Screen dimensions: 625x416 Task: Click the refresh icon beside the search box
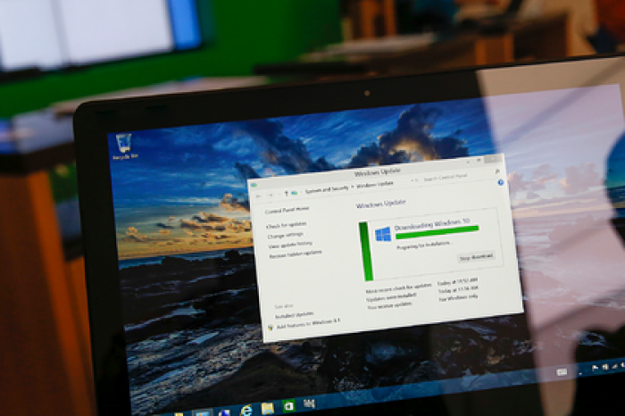(x=415, y=180)
